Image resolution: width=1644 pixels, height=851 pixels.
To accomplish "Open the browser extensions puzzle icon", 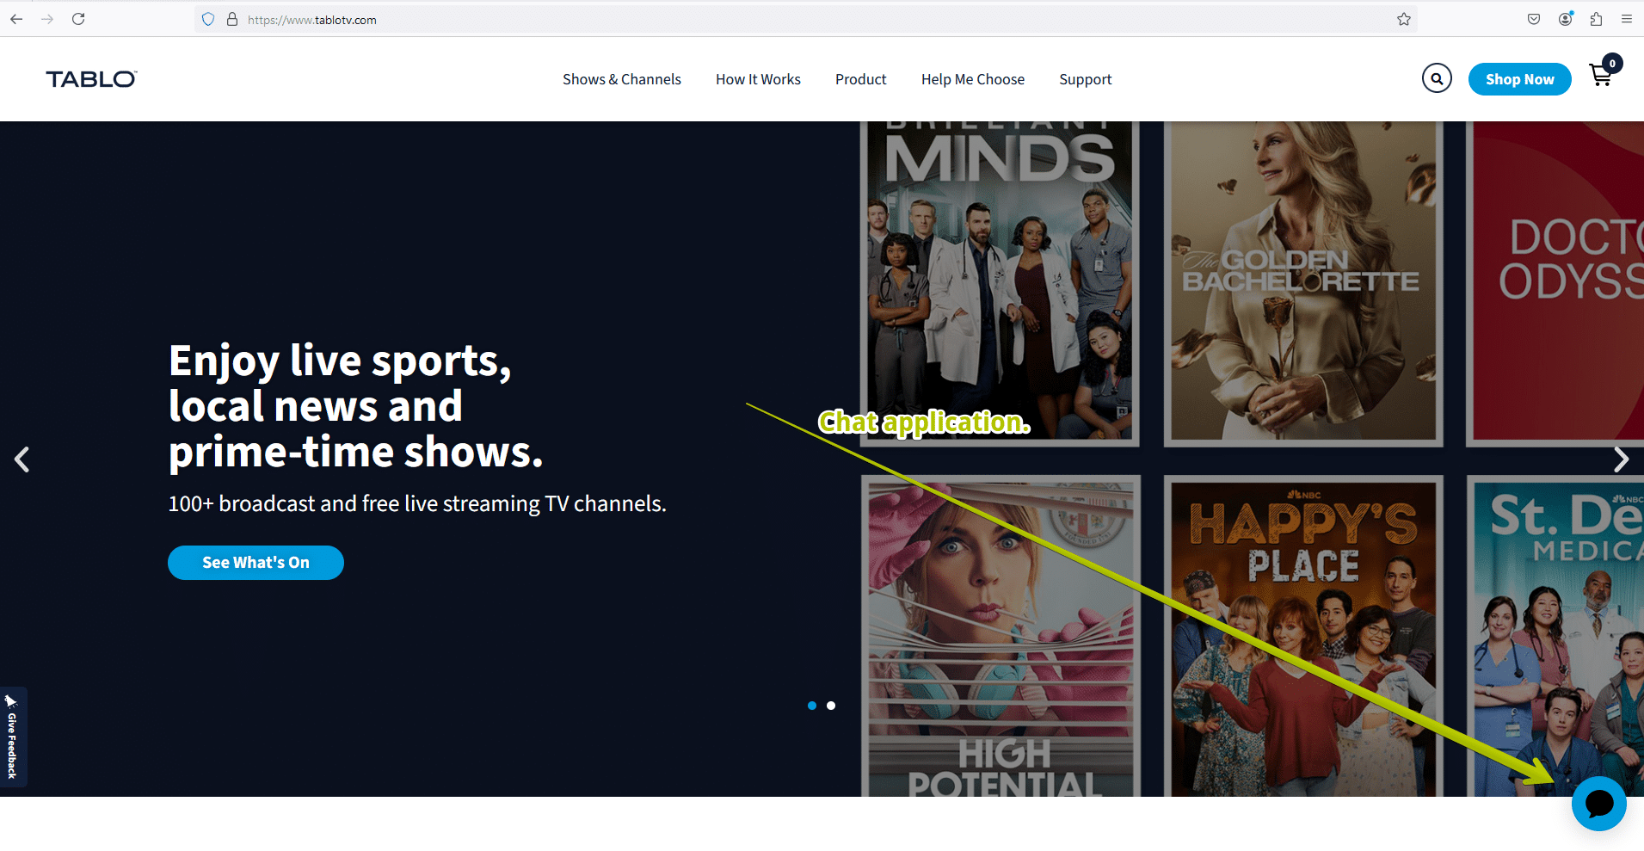I will pyautogui.click(x=1598, y=19).
